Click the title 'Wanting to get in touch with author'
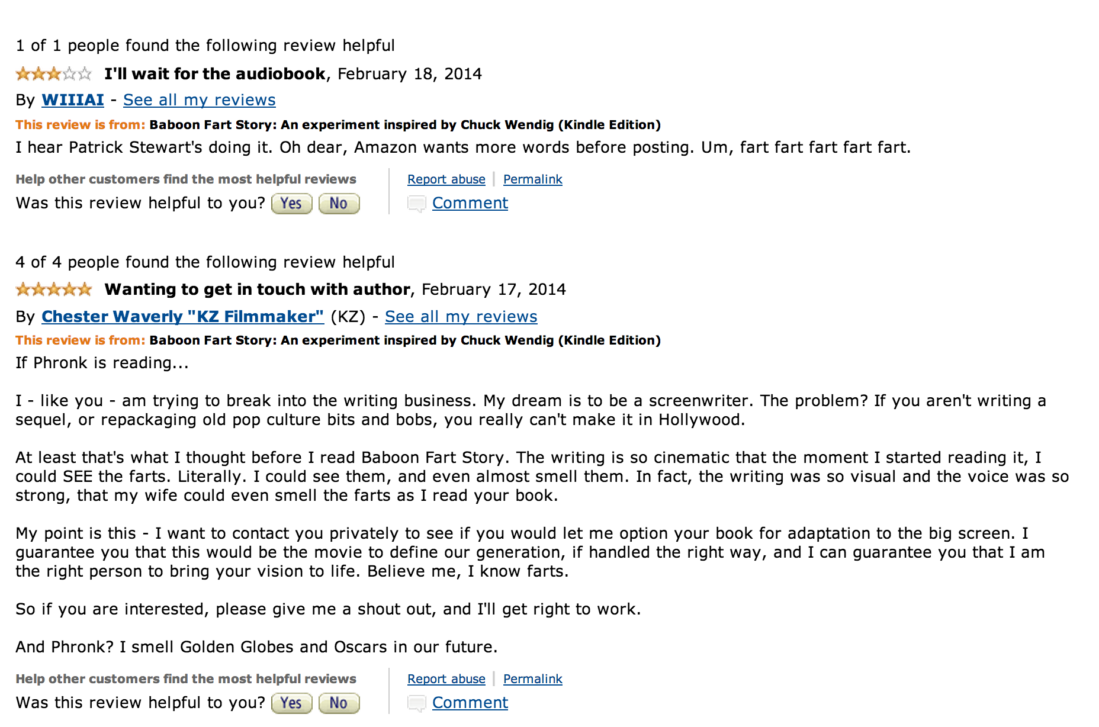Image resolution: width=1099 pixels, height=727 pixels. click(x=257, y=289)
